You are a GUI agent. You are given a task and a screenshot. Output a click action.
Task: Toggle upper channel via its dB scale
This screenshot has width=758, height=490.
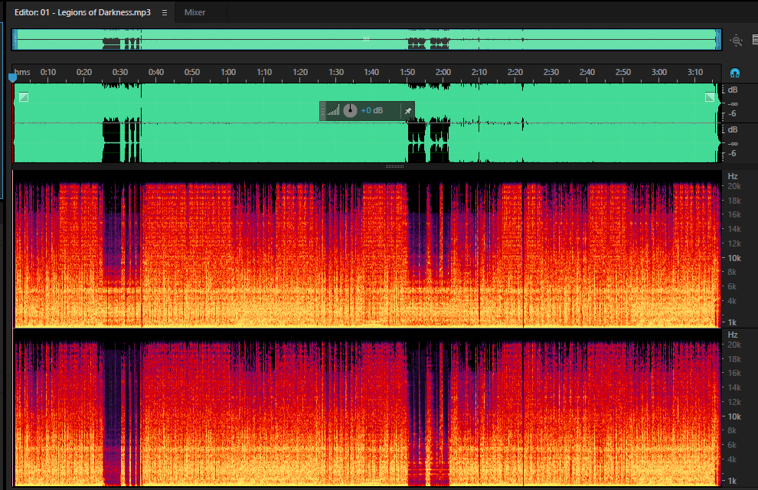click(x=732, y=103)
